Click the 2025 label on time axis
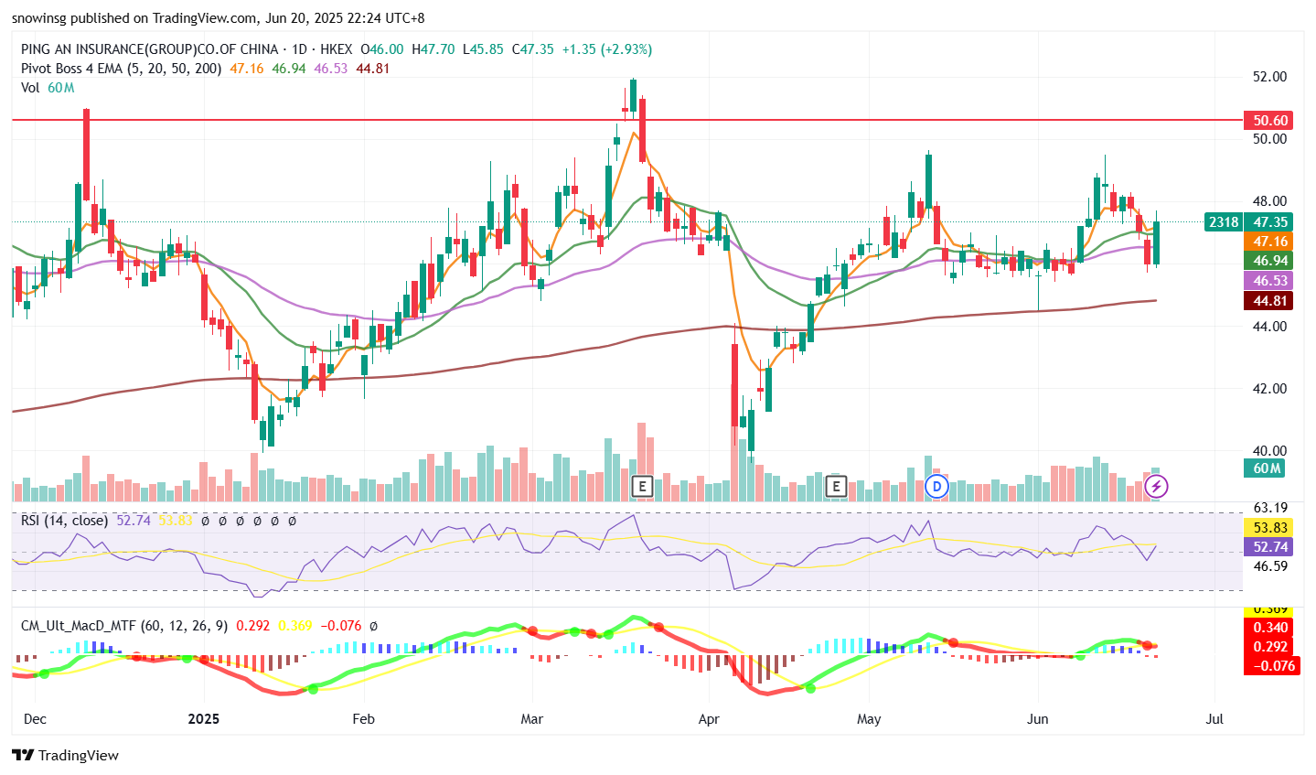Viewport: 1316px width, 775px height. 203,719
